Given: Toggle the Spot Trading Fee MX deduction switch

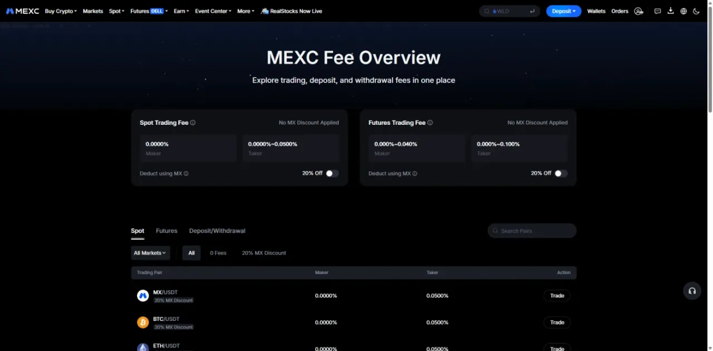Looking at the screenshot, I should click(x=332, y=173).
